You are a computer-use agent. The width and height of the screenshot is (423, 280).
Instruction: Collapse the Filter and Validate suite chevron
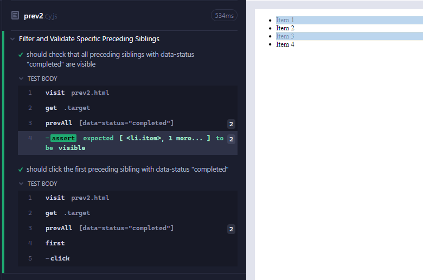[12, 39]
